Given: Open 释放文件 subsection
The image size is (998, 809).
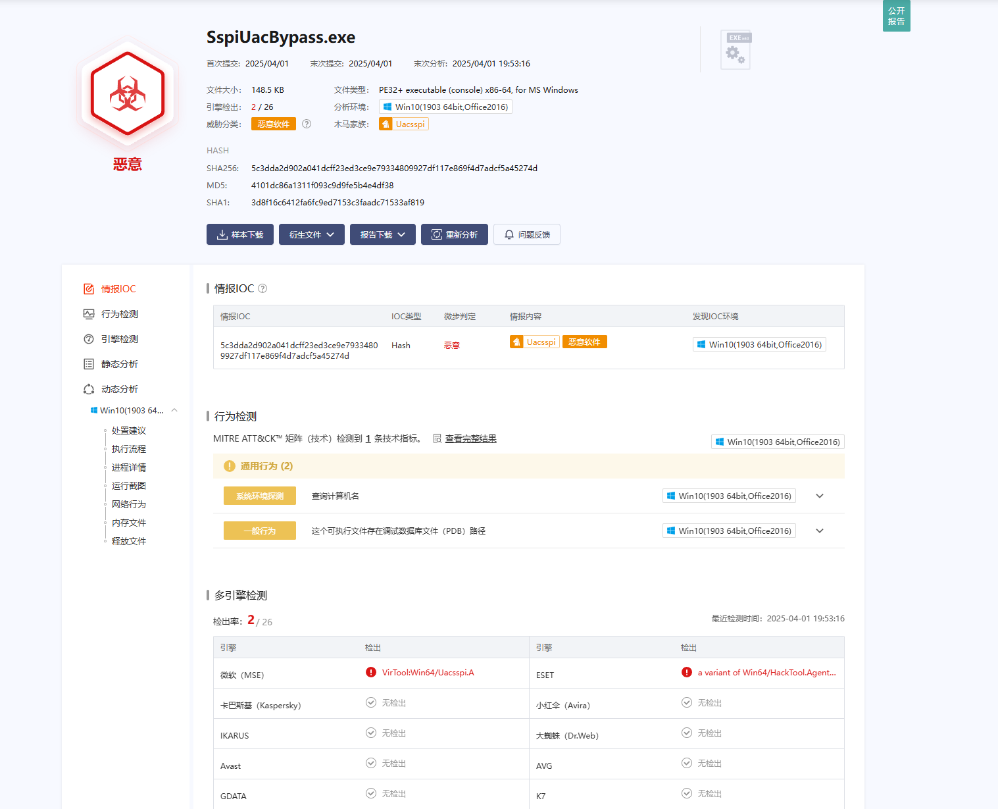Looking at the screenshot, I should (129, 541).
